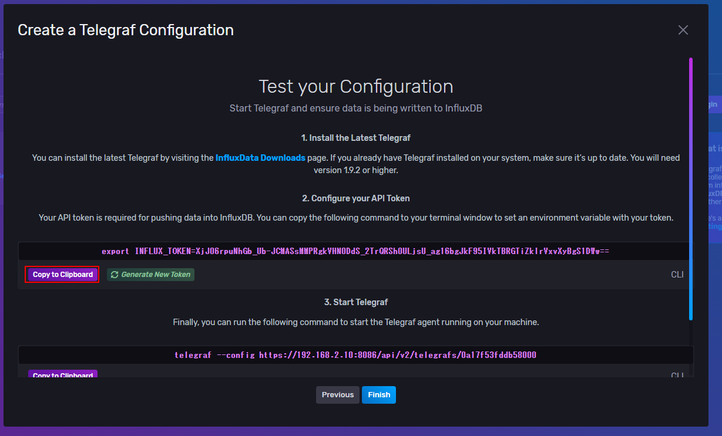Click '1. Install the Latest Telegraf' heading

(x=356, y=138)
